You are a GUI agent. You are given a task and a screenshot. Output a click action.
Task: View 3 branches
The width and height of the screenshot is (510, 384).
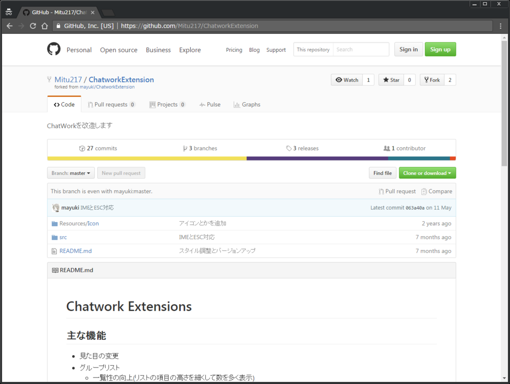(200, 148)
